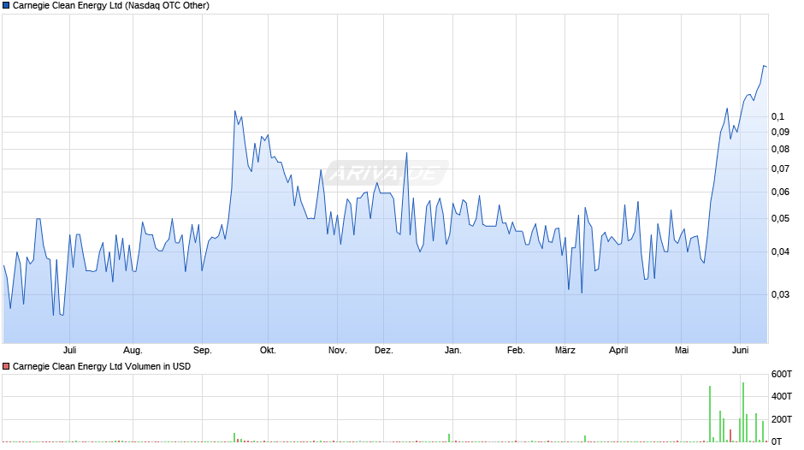The height and width of the screenshot is (450, 804).
Task: Click the tall green volume bar in mid-May
Action: (x=710, y=414)
